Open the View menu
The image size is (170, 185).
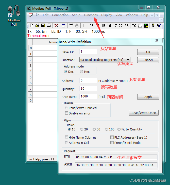pos(119,15)
